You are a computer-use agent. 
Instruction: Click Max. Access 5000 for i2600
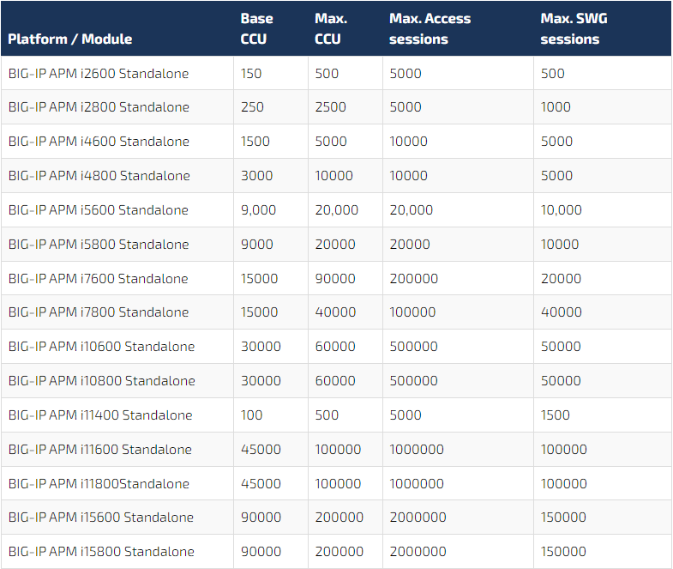(x=406, y=74)
